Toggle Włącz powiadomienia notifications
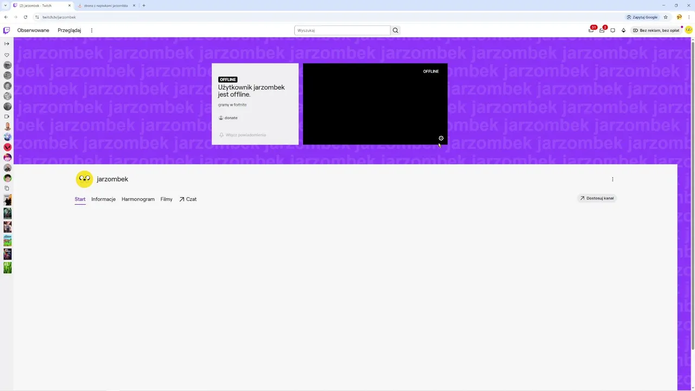 pos(243,135)
